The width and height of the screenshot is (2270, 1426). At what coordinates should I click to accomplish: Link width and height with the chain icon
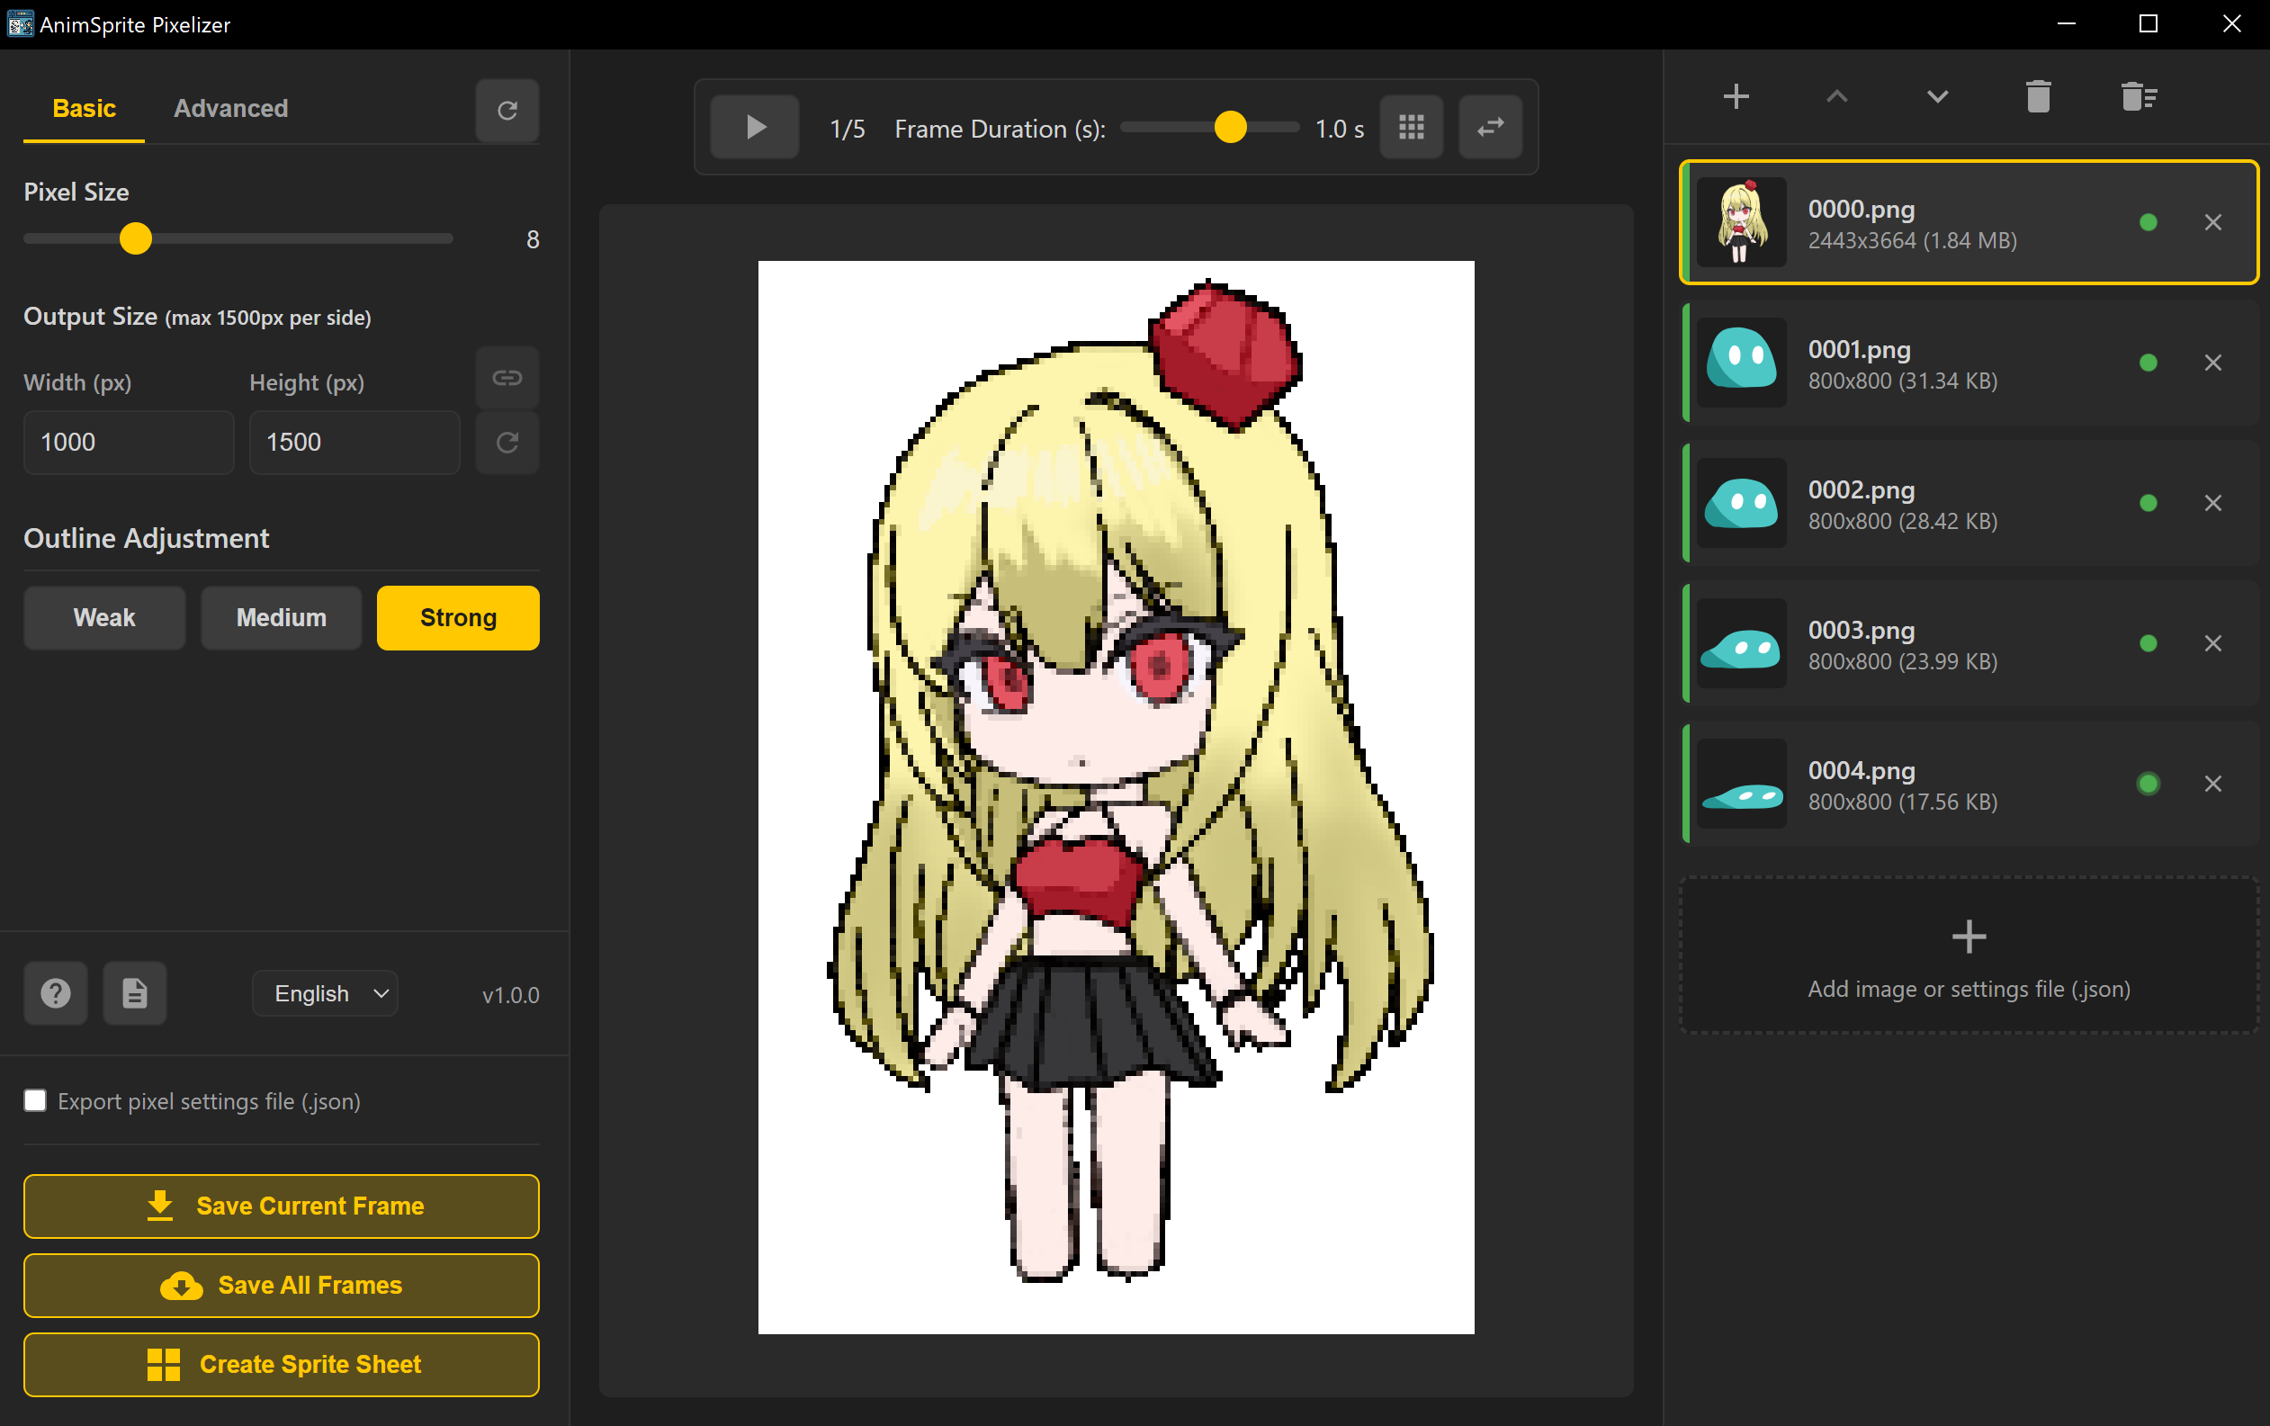[x=507, y=377]
